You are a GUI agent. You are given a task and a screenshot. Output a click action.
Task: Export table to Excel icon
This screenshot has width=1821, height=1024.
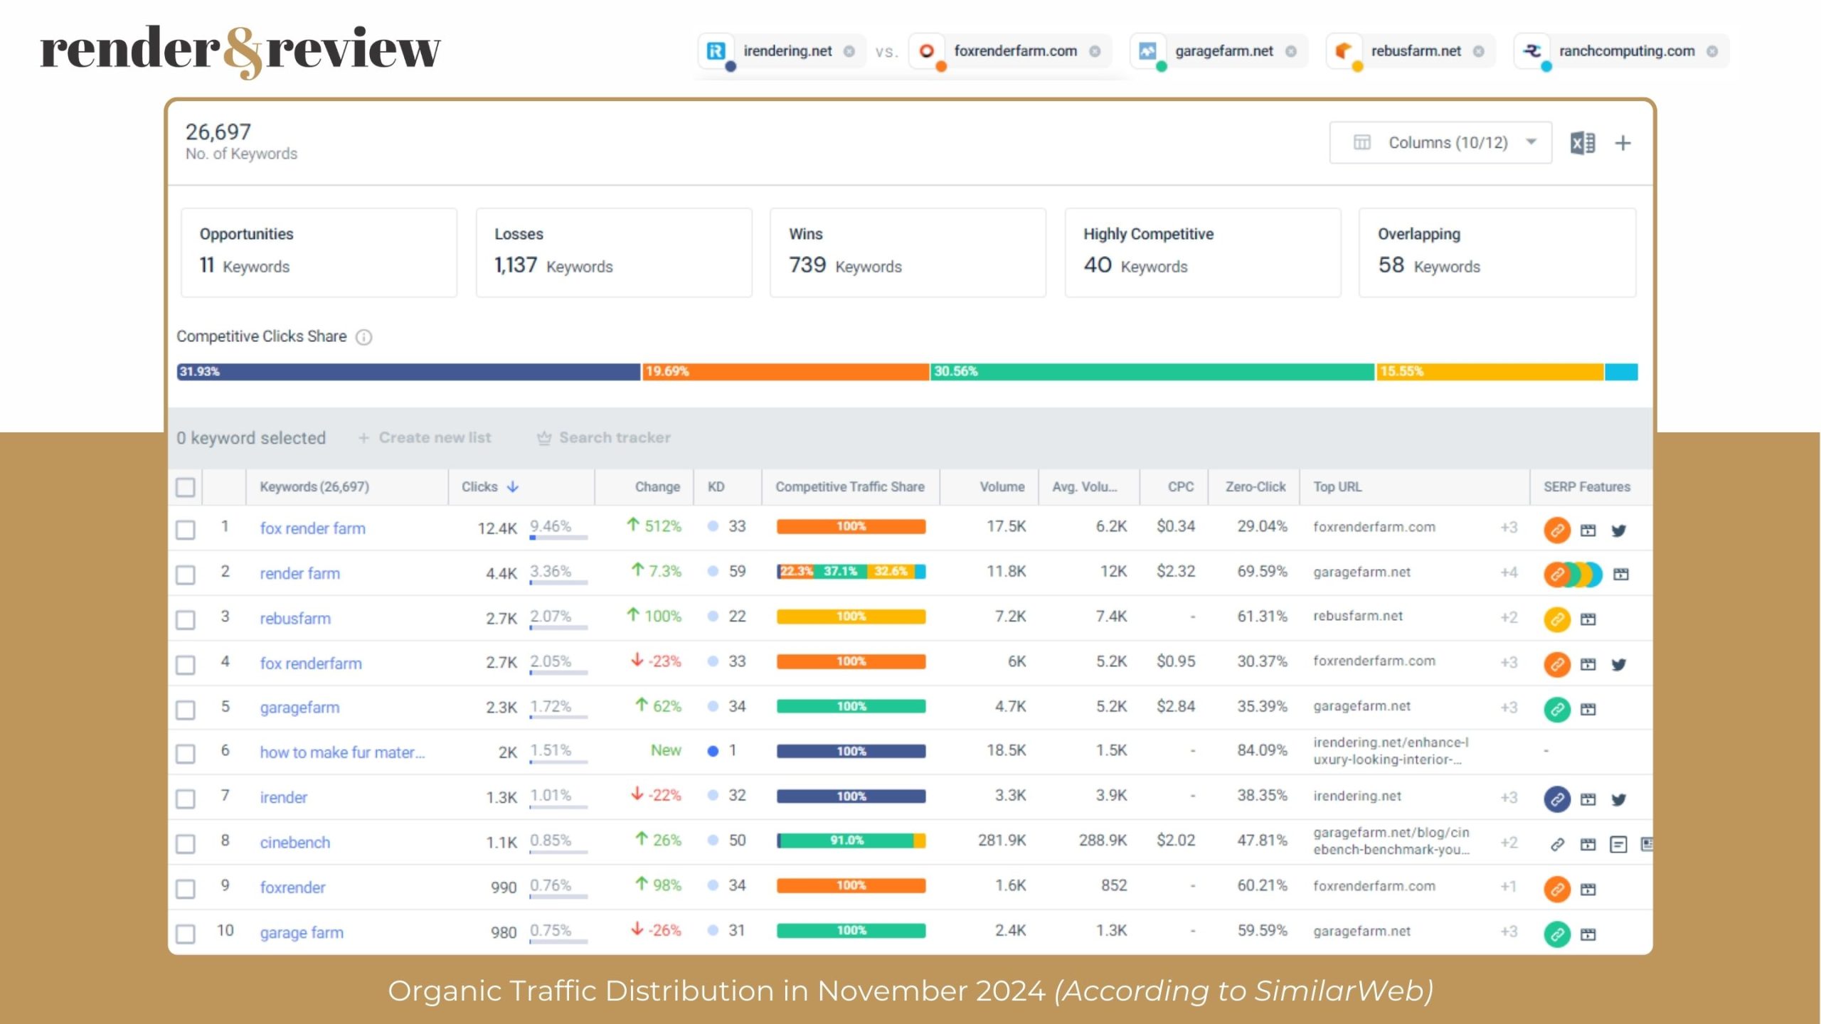point(1582,143)
